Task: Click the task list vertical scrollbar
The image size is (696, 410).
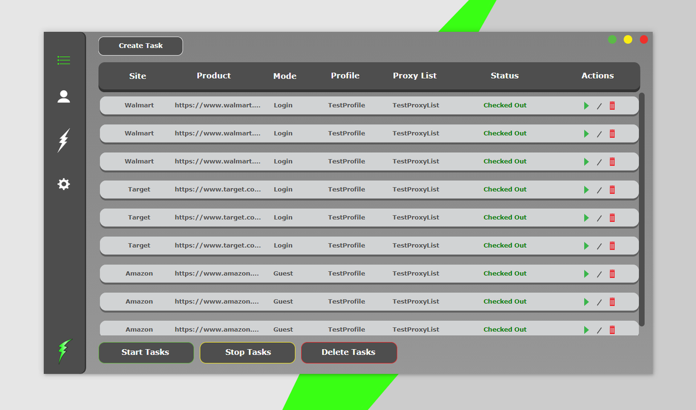Action: coord(641,209)
